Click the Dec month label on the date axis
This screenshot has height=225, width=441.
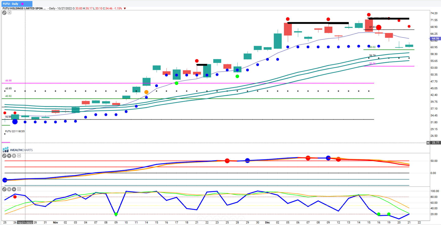pos(267,222)
